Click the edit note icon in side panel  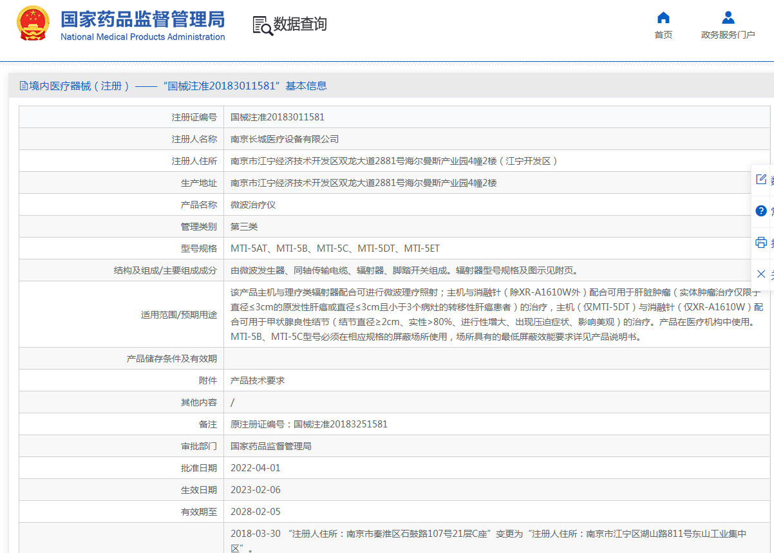tap(761, 180)
